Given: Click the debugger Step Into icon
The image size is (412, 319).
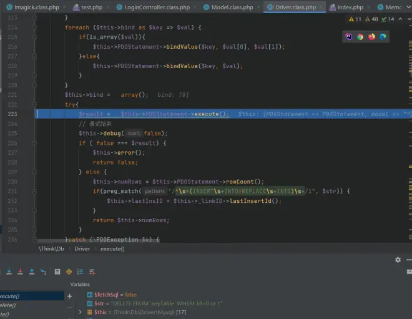Looking at the screenshot, I should point(9,272).
